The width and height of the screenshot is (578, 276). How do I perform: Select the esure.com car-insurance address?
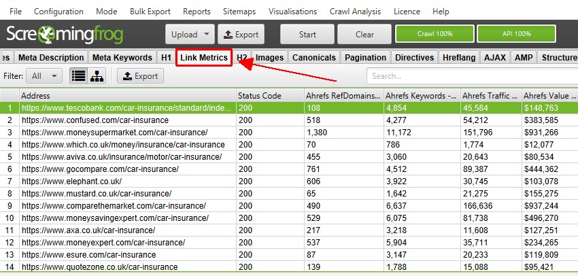[89, 255]
